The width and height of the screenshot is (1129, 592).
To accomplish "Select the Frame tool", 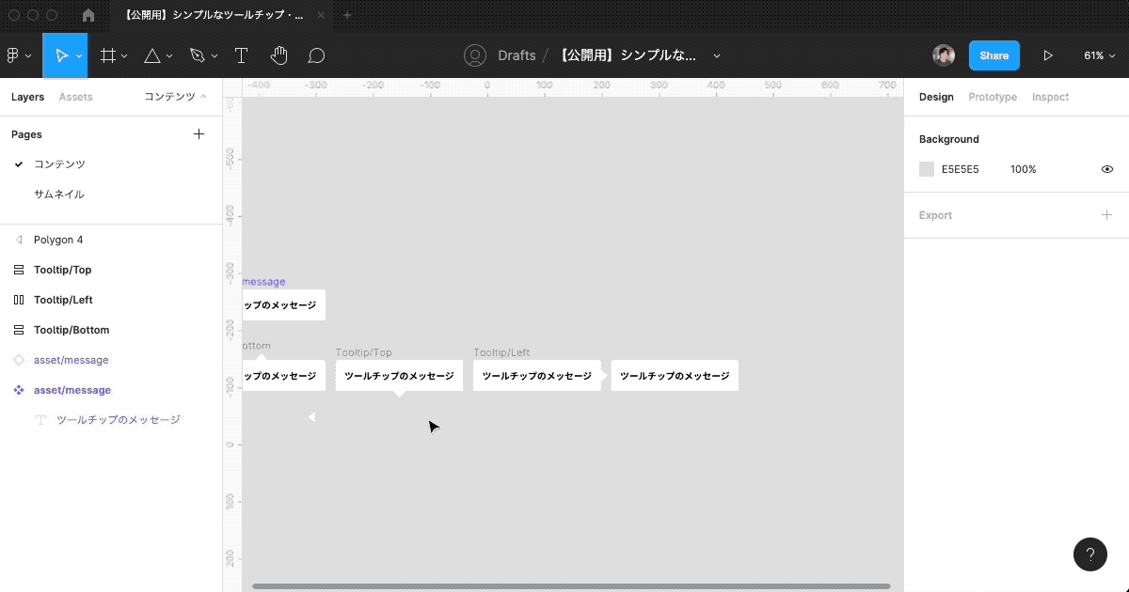I will click(x=108, y=55).
